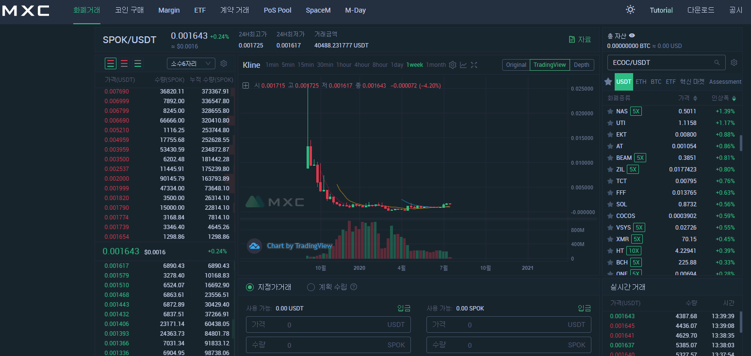Favorite BEAM with its star icon
Viewport: 751px width, 356px height.
pyautogui.click(x=610, y=158)
